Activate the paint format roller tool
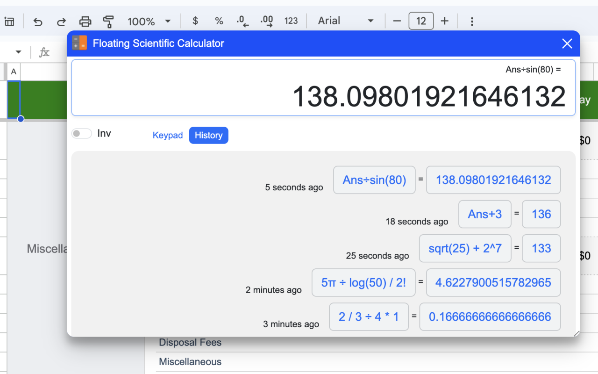 coord(108,21)
